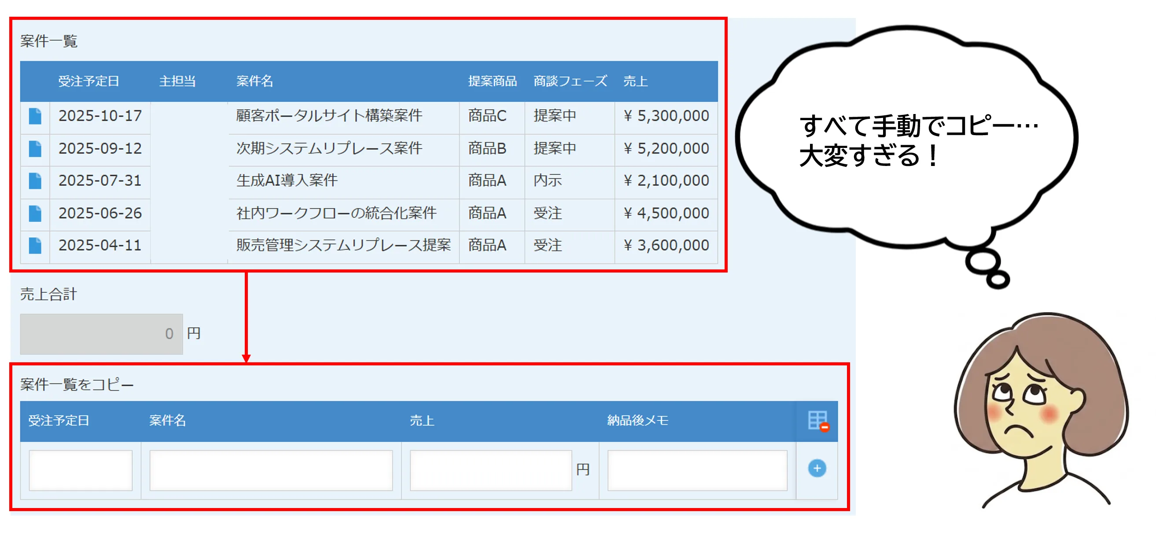Click the 提案商品 column header
This screenshot has width=1156, height=534.
492,81
